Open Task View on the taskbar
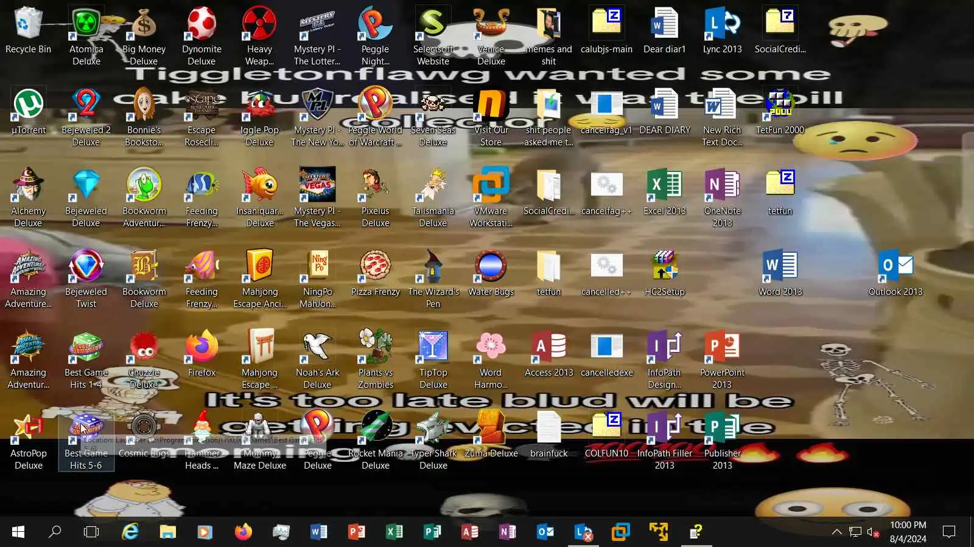The width and height of the screenshot is (974, 547). coord(91,532)
